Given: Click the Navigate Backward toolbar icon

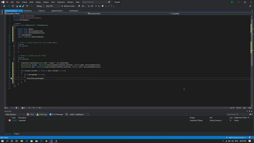Looking at the screenshot, I should (x=4, y=6).
